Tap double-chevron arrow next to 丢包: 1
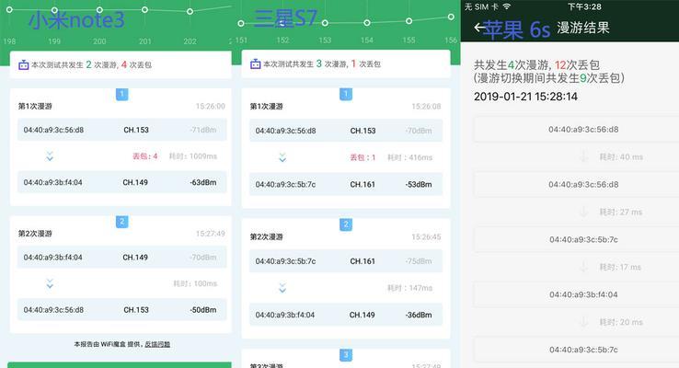 click(282, 157)
